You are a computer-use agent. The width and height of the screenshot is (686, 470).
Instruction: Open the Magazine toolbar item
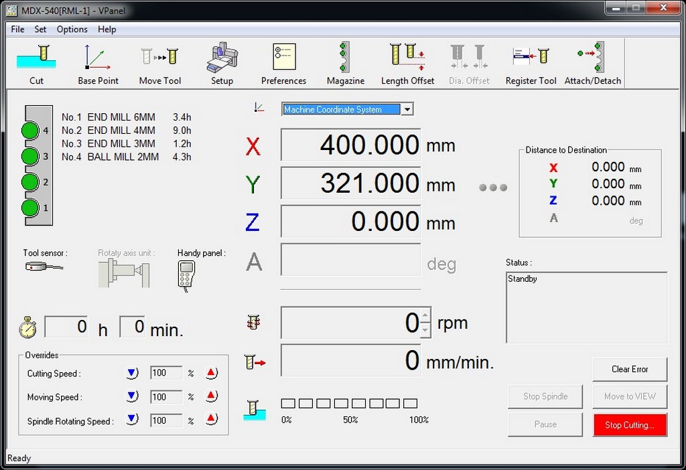pos(345,64)
